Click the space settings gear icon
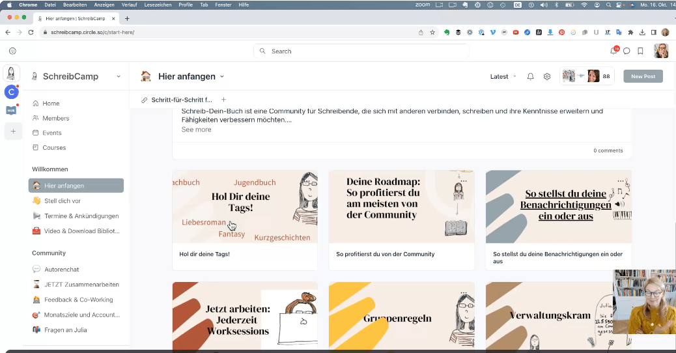Viewport: 676px width, 353px height. coord(547,76)
